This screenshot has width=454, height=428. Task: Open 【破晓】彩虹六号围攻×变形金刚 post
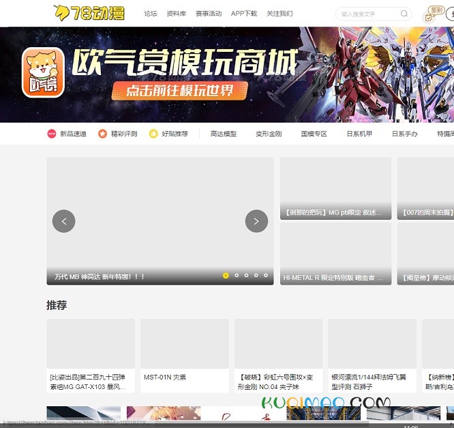(275, 382)
